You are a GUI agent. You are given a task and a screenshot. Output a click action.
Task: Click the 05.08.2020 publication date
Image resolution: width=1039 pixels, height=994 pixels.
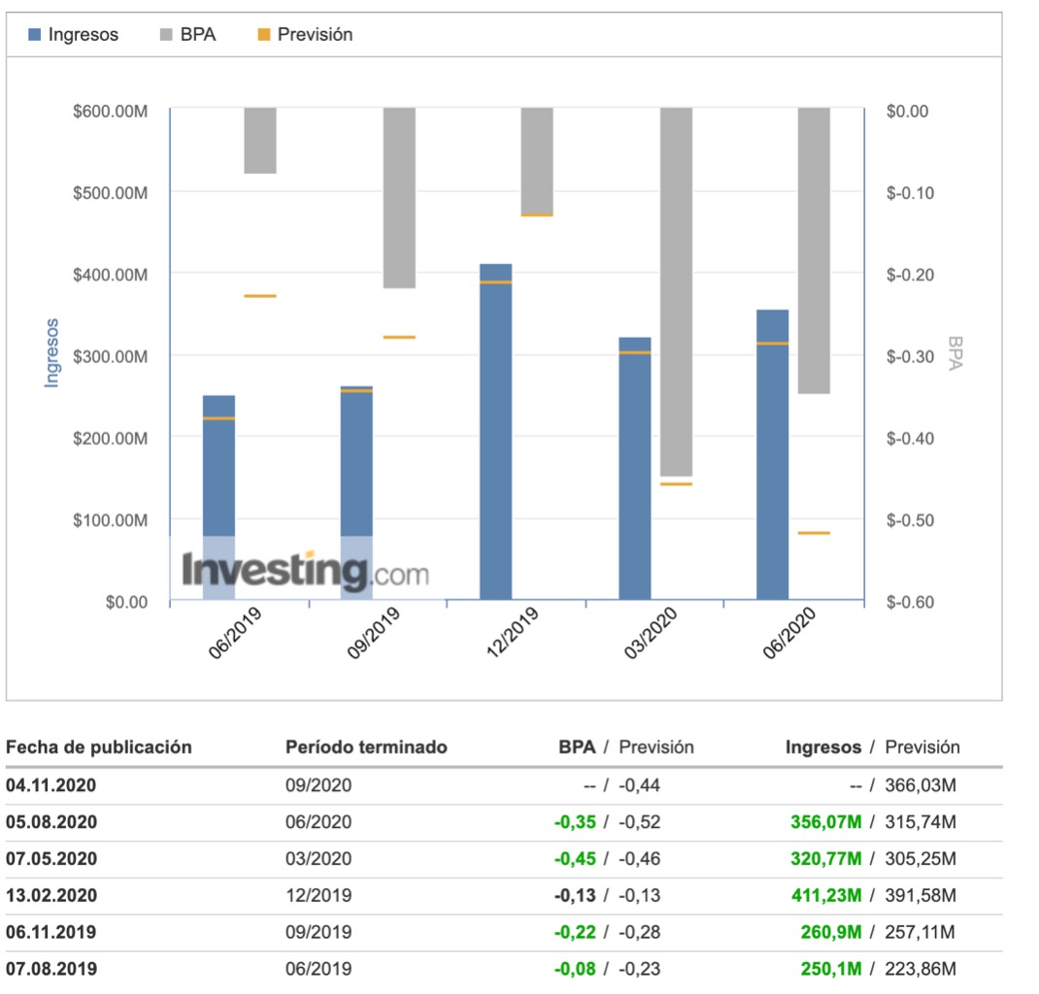point(50,822)
